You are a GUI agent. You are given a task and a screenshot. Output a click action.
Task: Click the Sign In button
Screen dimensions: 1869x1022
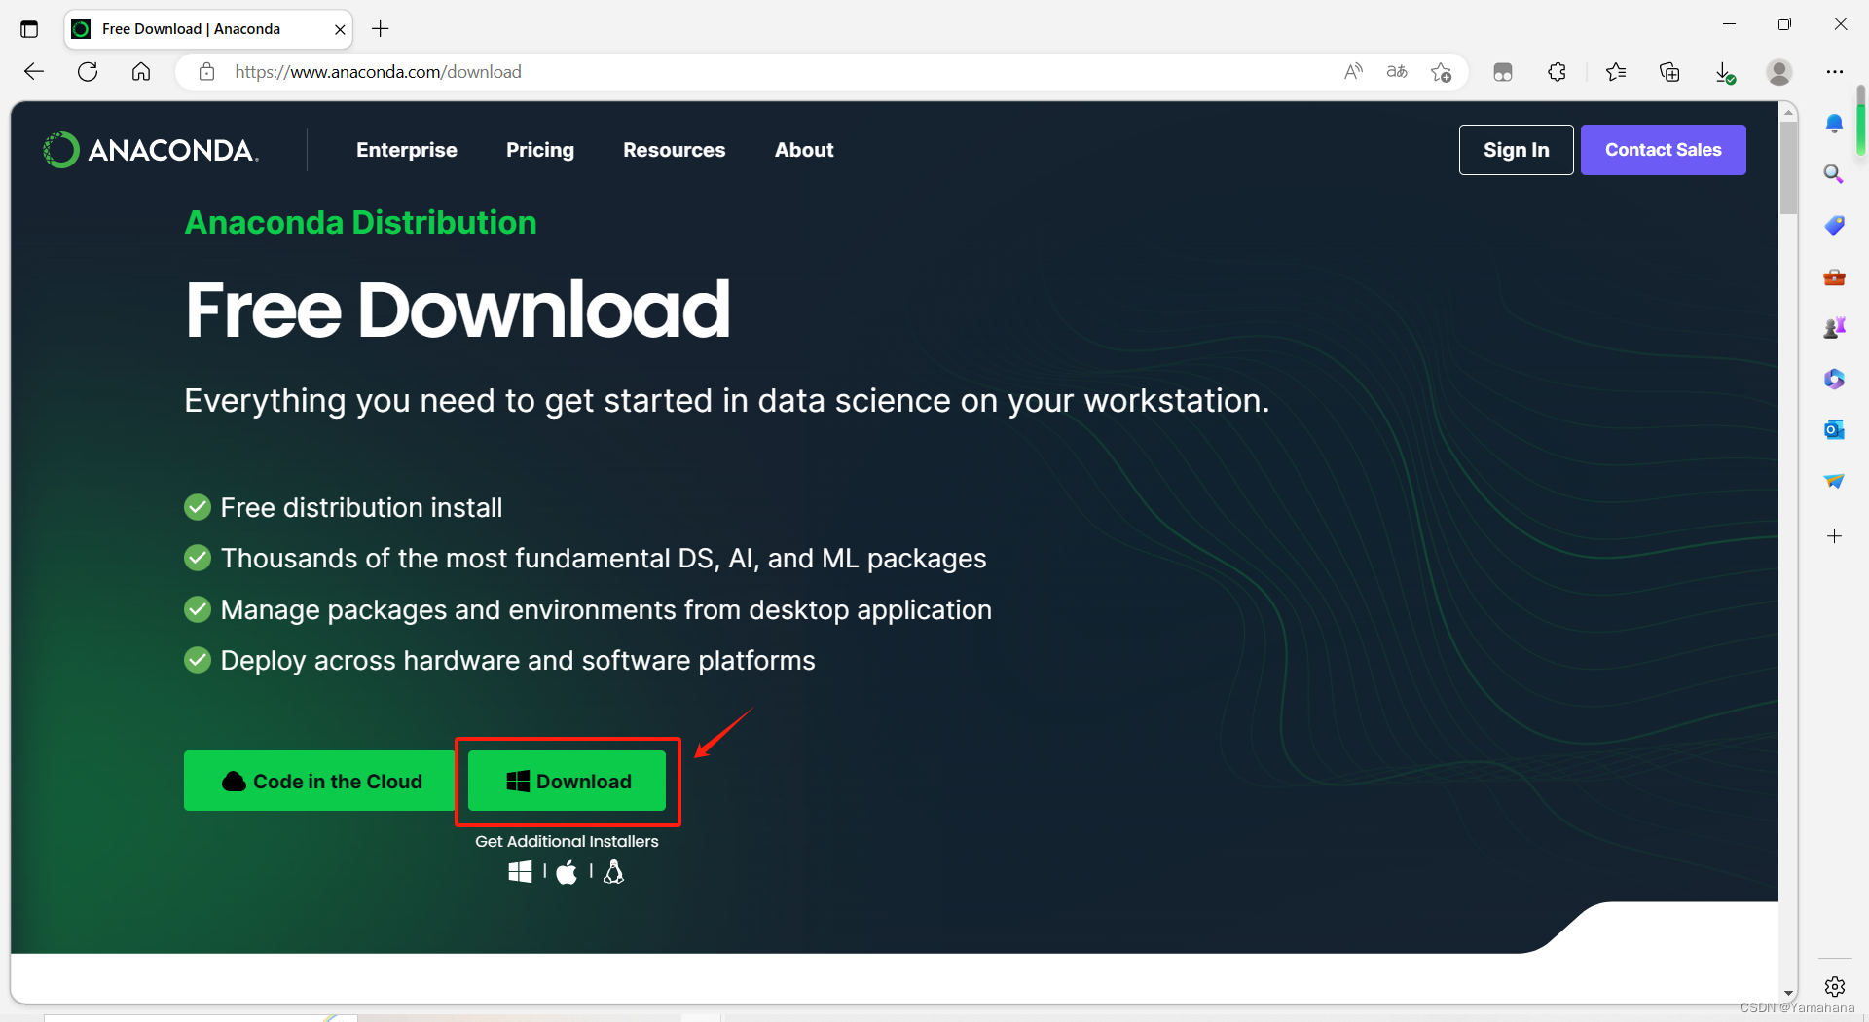(1516, 150)
